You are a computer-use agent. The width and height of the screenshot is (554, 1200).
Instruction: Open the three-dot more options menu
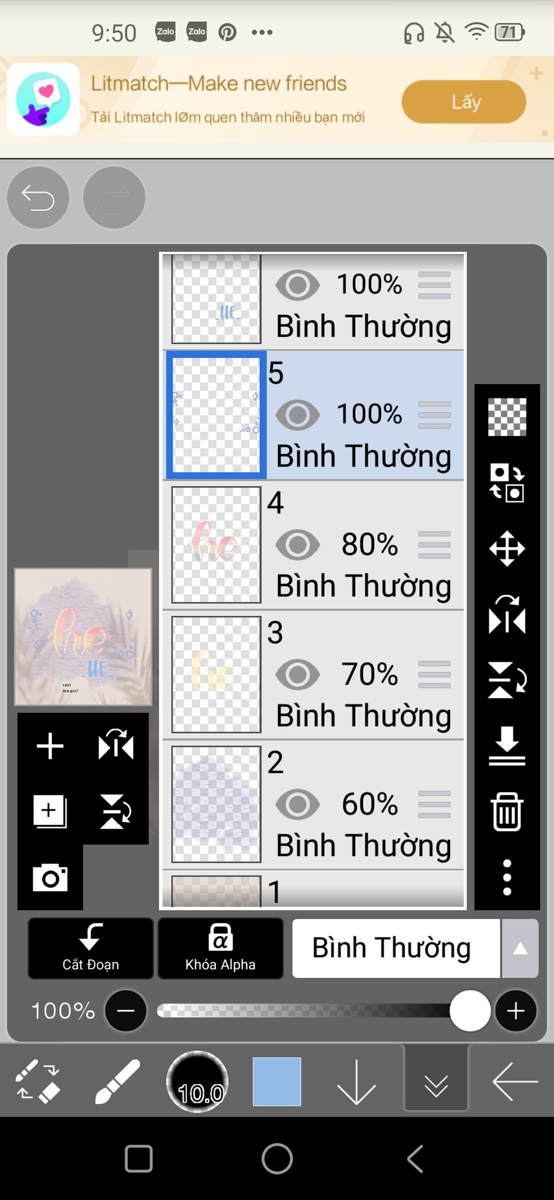(x=507, y=877)
